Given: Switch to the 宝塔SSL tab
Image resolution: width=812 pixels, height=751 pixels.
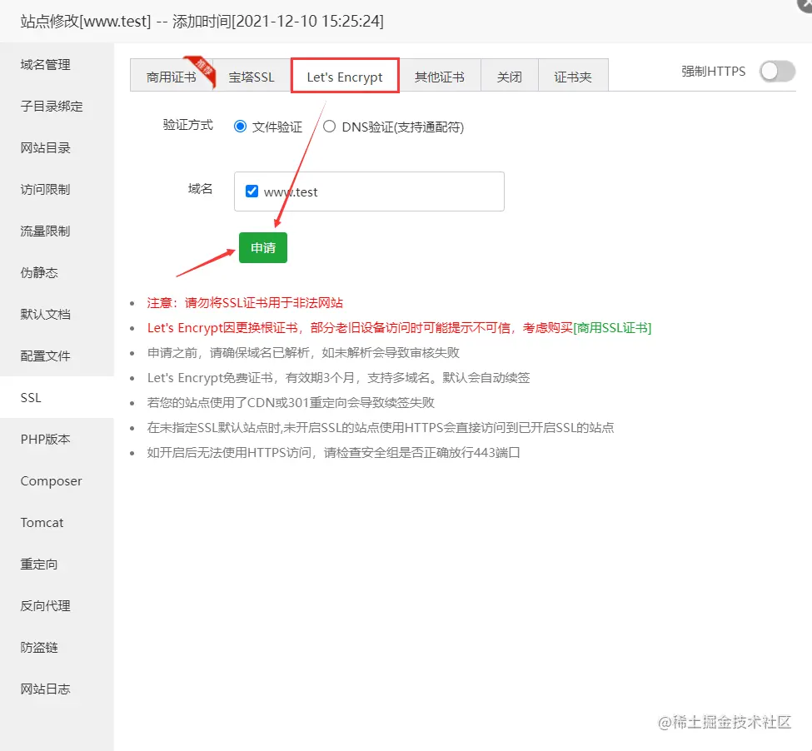Looking at the screenshot, I should click(252, 77).
